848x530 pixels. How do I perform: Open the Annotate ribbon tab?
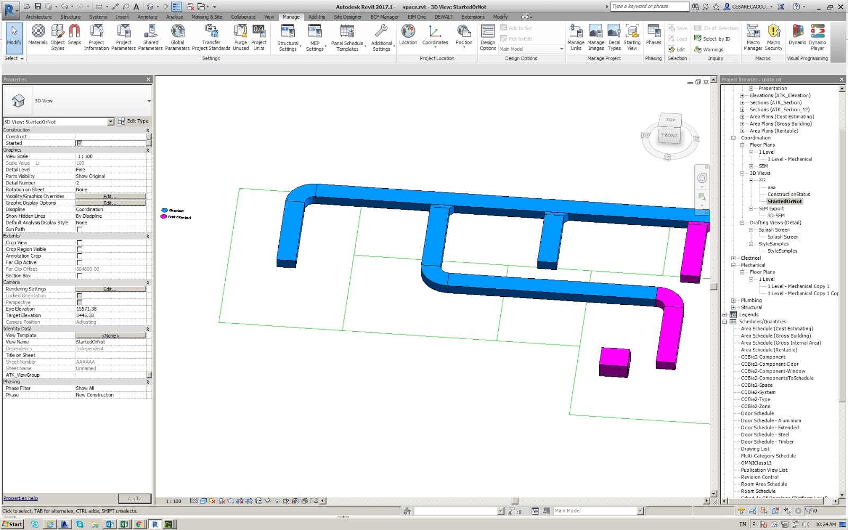coord(147,16)
